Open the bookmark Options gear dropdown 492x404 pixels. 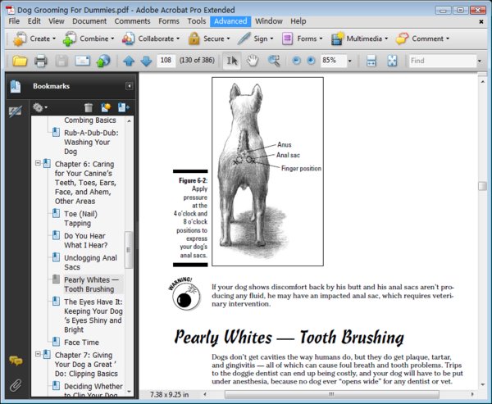(x=39, y=107)
